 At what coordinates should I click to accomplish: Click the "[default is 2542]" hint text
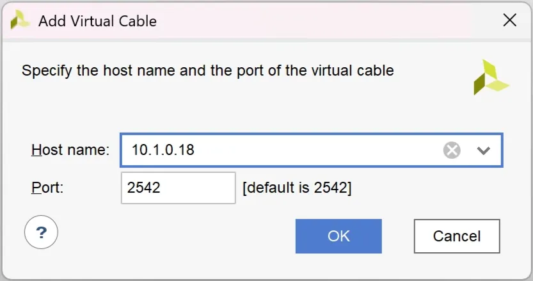(297, 188)
